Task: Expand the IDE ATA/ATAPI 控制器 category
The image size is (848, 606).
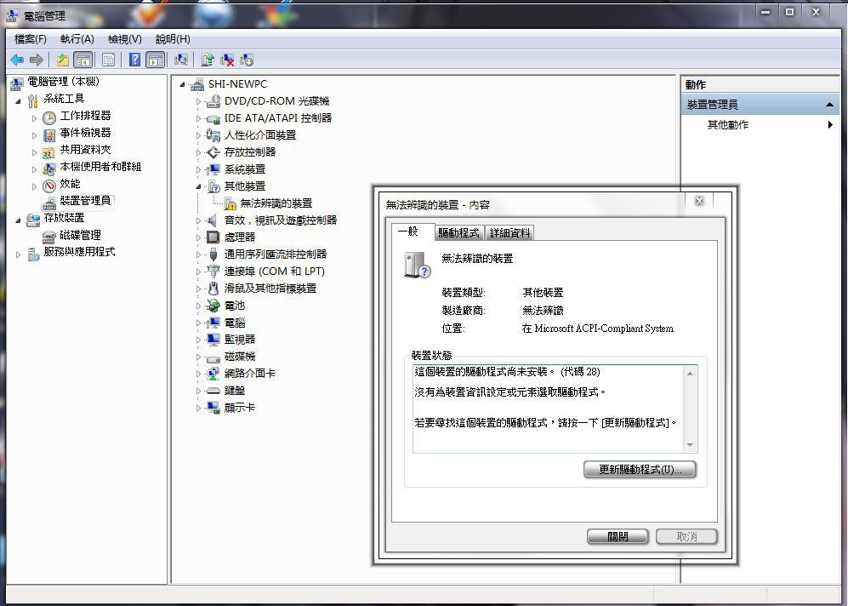Action: pyautogui.click(x=198, y=118)
